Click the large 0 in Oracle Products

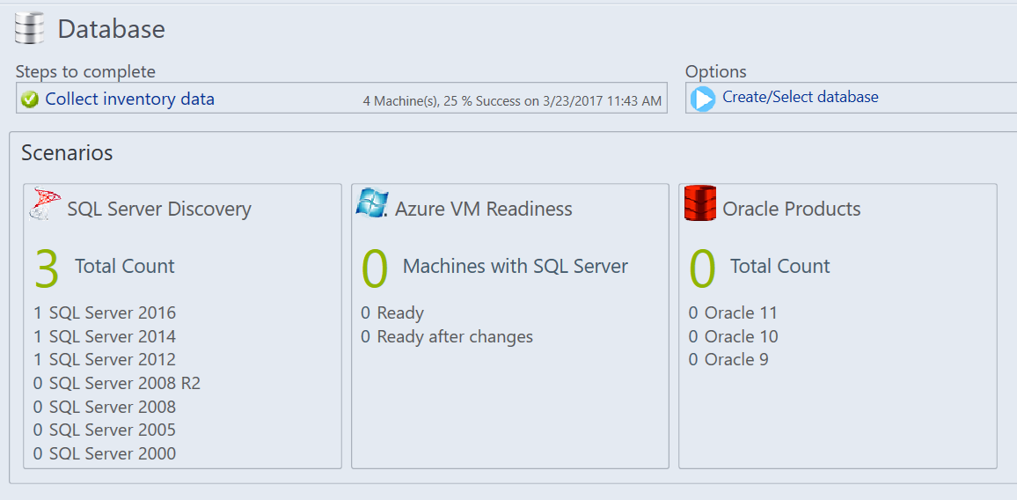click(x=702, y=268)
